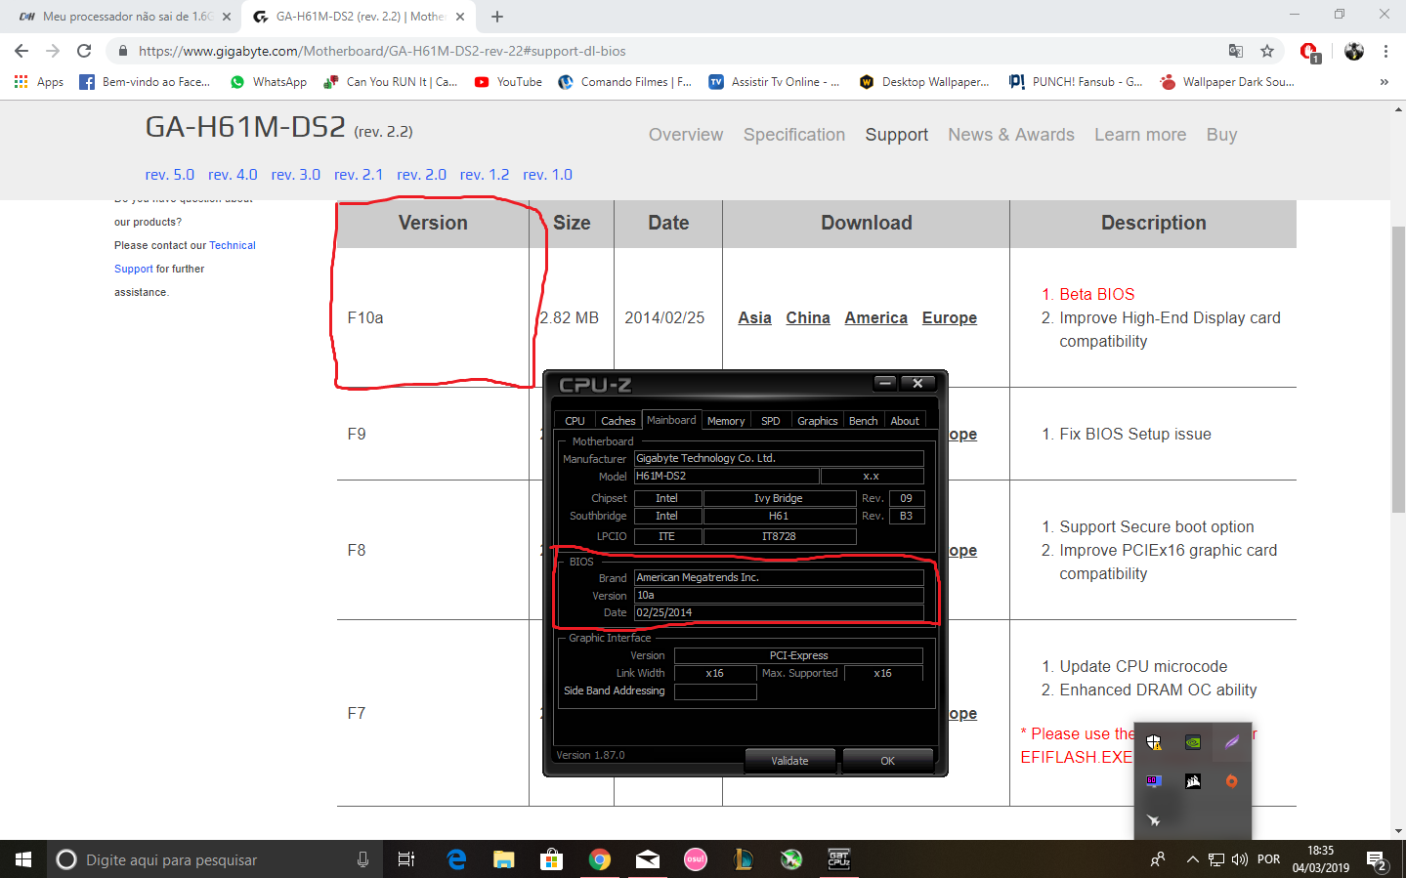Switch to 'Meu processador' browser tab
Screen dimensions: 1406x878
click(125, 17)
